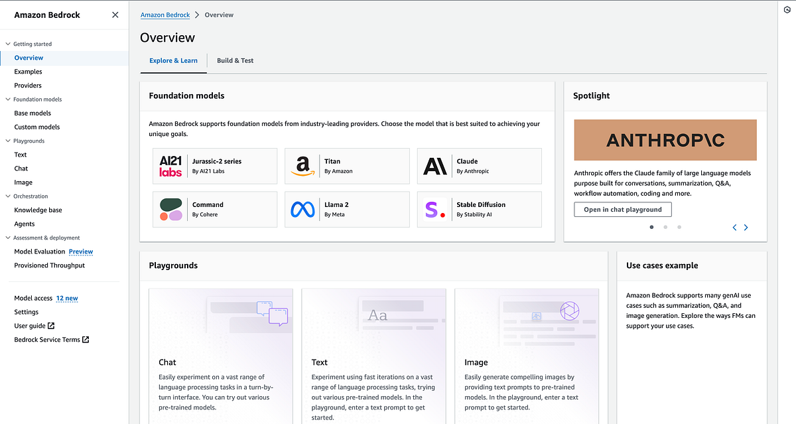Screen dimensions: 796x424
Task: Switch to the Build & Test tab
Action: (235, 60)
